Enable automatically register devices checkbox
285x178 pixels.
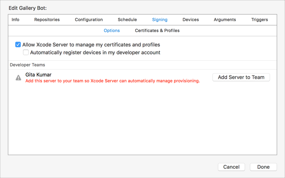[x=26, y=53]
